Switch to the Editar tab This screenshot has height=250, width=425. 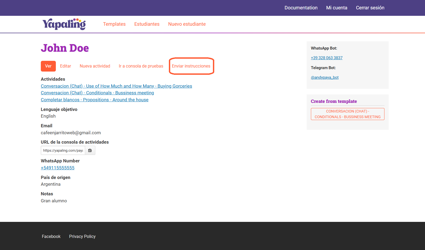click(x=66, y=66)
